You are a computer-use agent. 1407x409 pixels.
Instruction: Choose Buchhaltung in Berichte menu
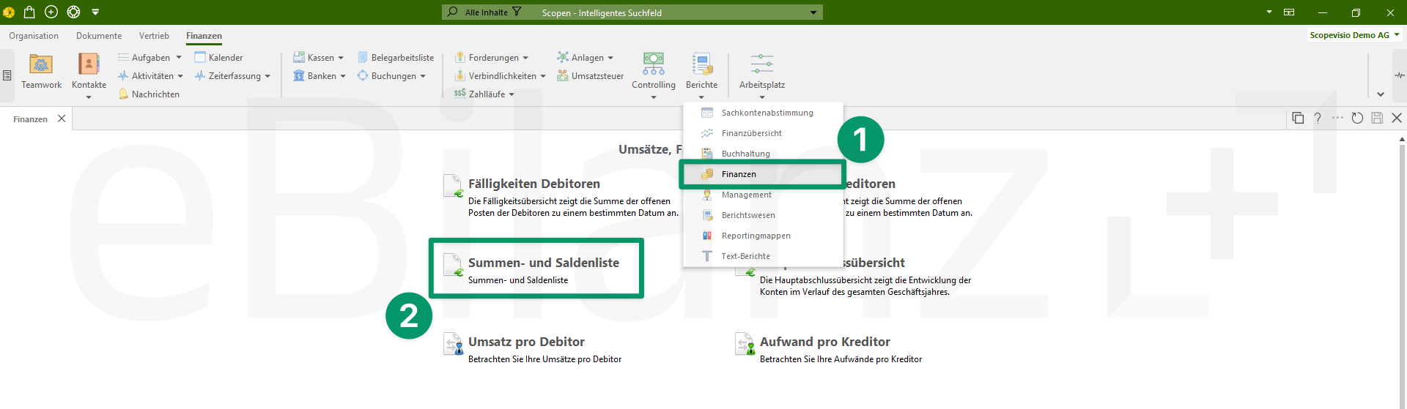point(763,154)
